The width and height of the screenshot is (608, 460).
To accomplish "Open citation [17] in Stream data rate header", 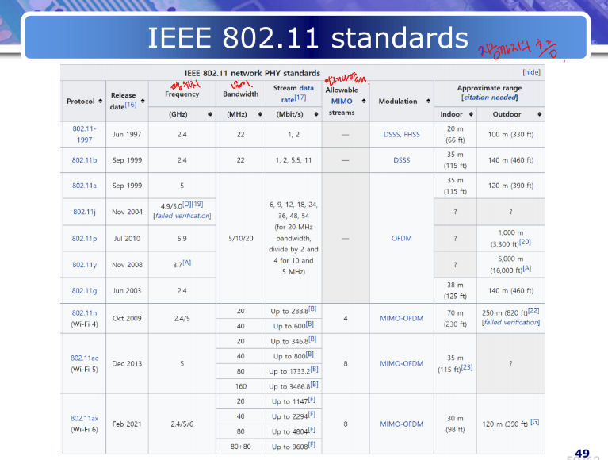I will [x=300, y=98].
